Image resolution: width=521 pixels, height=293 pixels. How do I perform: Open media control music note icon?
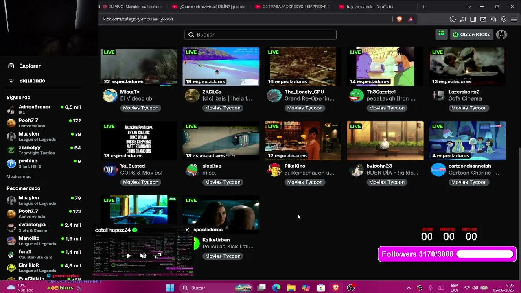coord(463,19)
